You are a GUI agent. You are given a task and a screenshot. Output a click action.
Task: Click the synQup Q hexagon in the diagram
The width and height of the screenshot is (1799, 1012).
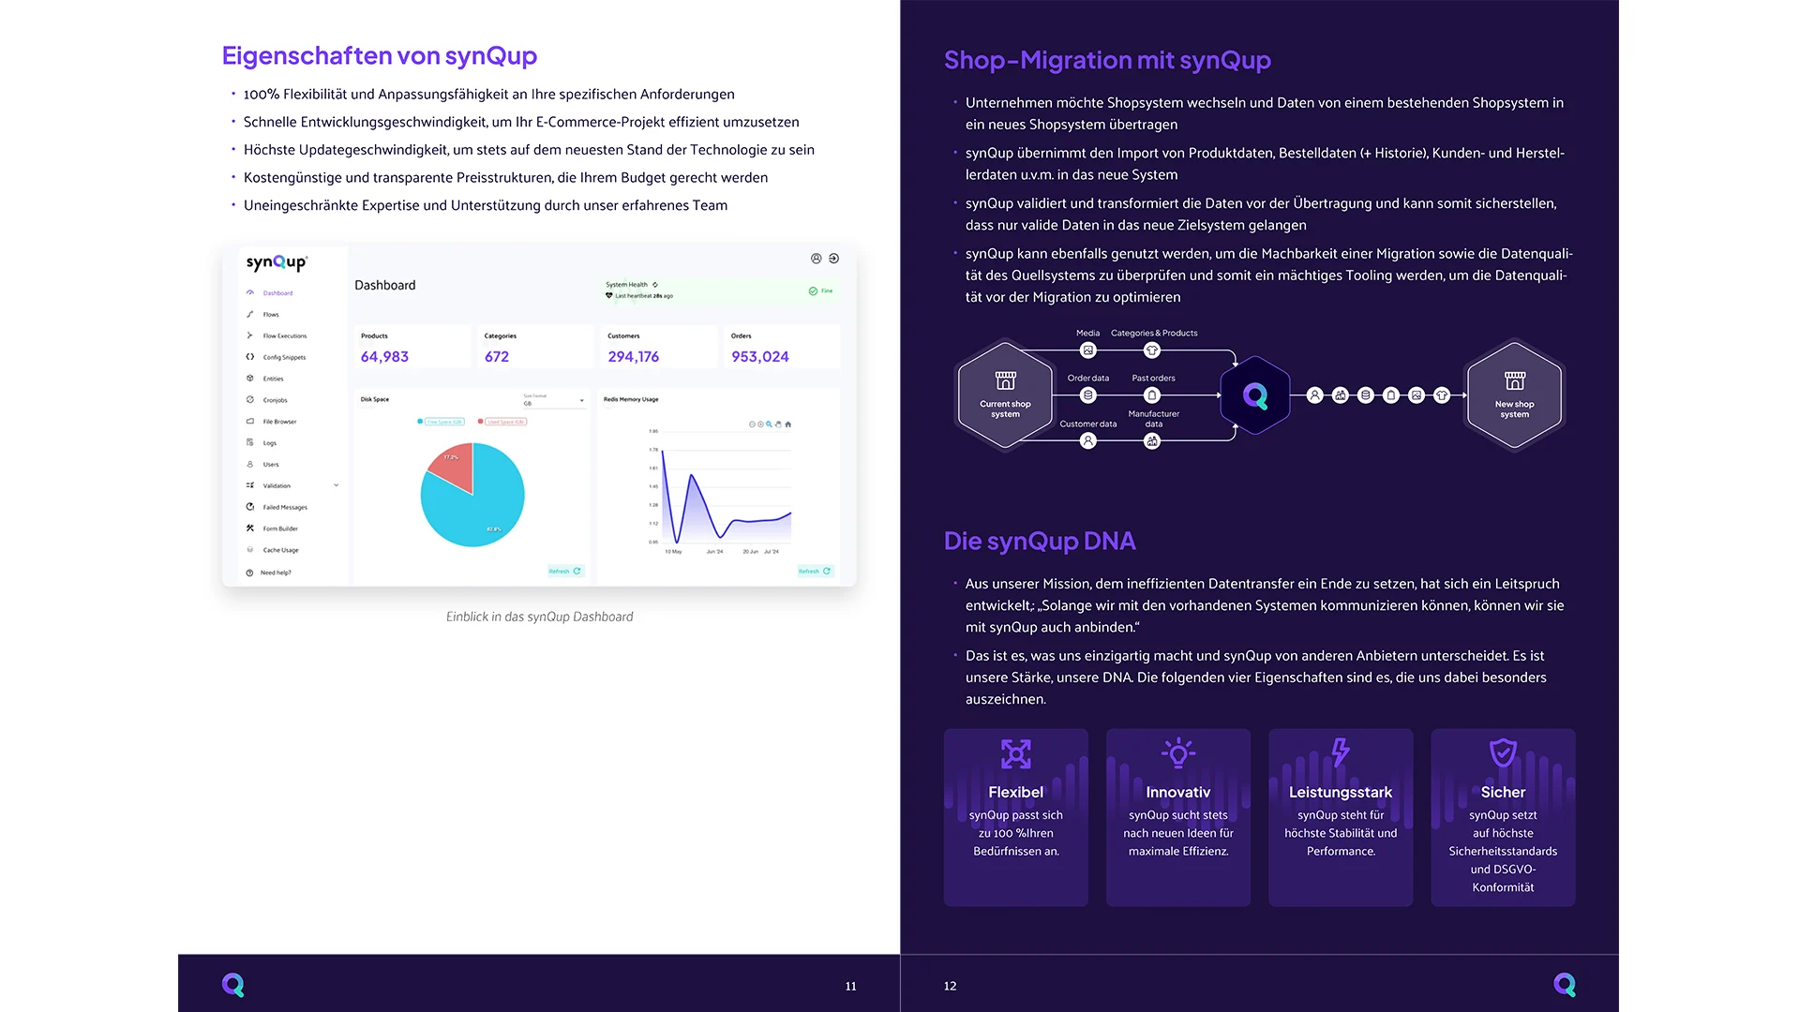pos(1254,395)
